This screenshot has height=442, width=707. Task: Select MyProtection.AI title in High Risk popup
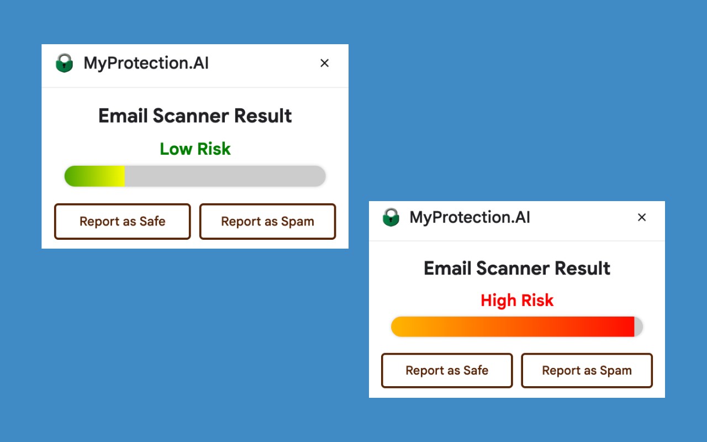[x=469, y=217]
